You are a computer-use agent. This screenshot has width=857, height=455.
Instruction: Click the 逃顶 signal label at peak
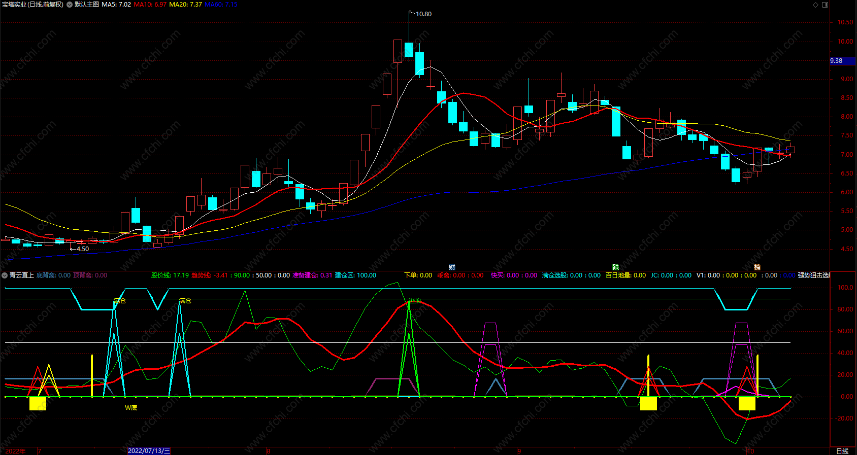pos(415,301)
